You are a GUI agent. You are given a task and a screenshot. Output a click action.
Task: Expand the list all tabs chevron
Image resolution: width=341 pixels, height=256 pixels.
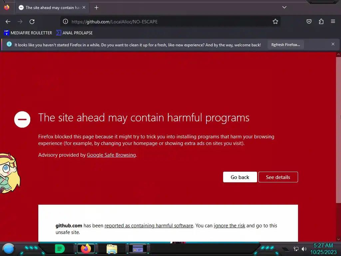[x=284, y=7]
